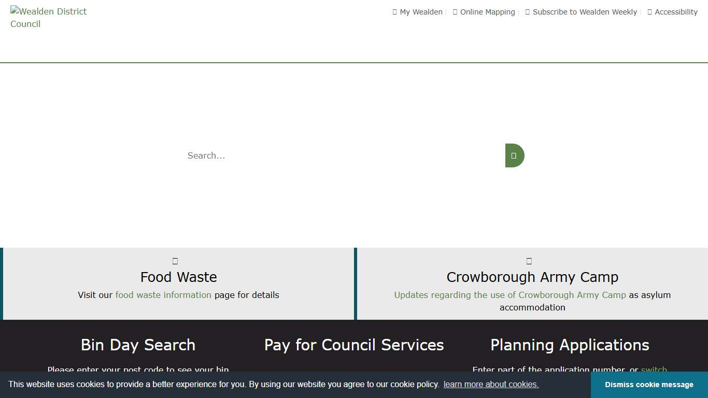
Task: Click the My Wealden person icon
Action: (394, 11)
